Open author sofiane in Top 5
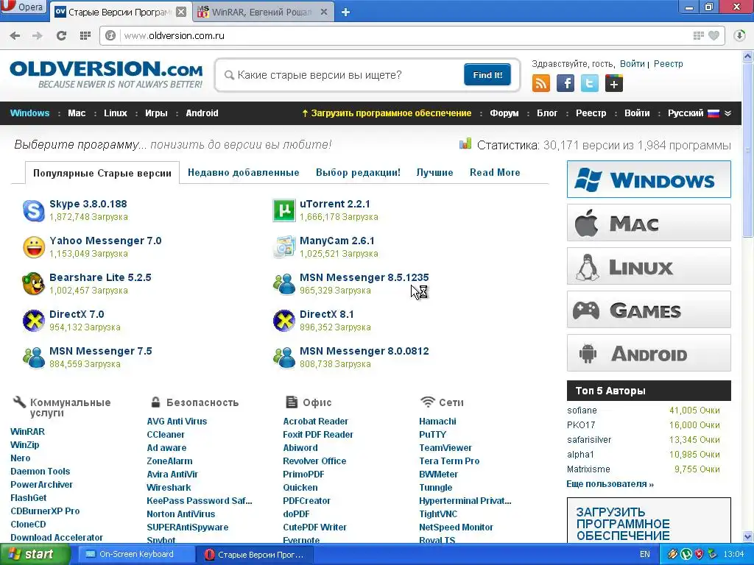The image size is (754, 565). point(582,411)
